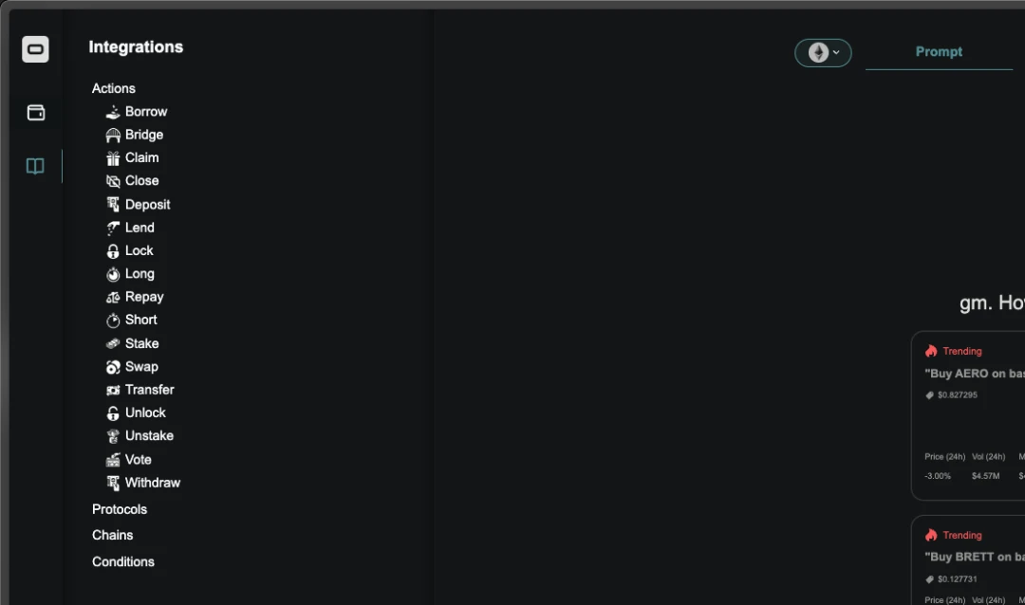The height and width of the screenshot is (605, 1025).
Task: Click the Vote ballot icon
Action: 113,460
